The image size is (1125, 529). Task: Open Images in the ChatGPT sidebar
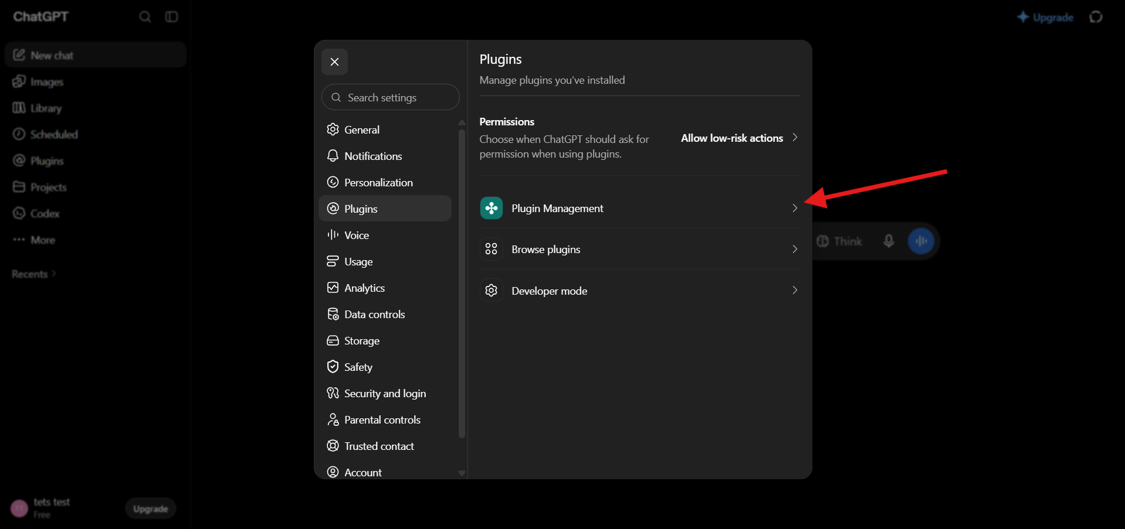tap(96, 81)
